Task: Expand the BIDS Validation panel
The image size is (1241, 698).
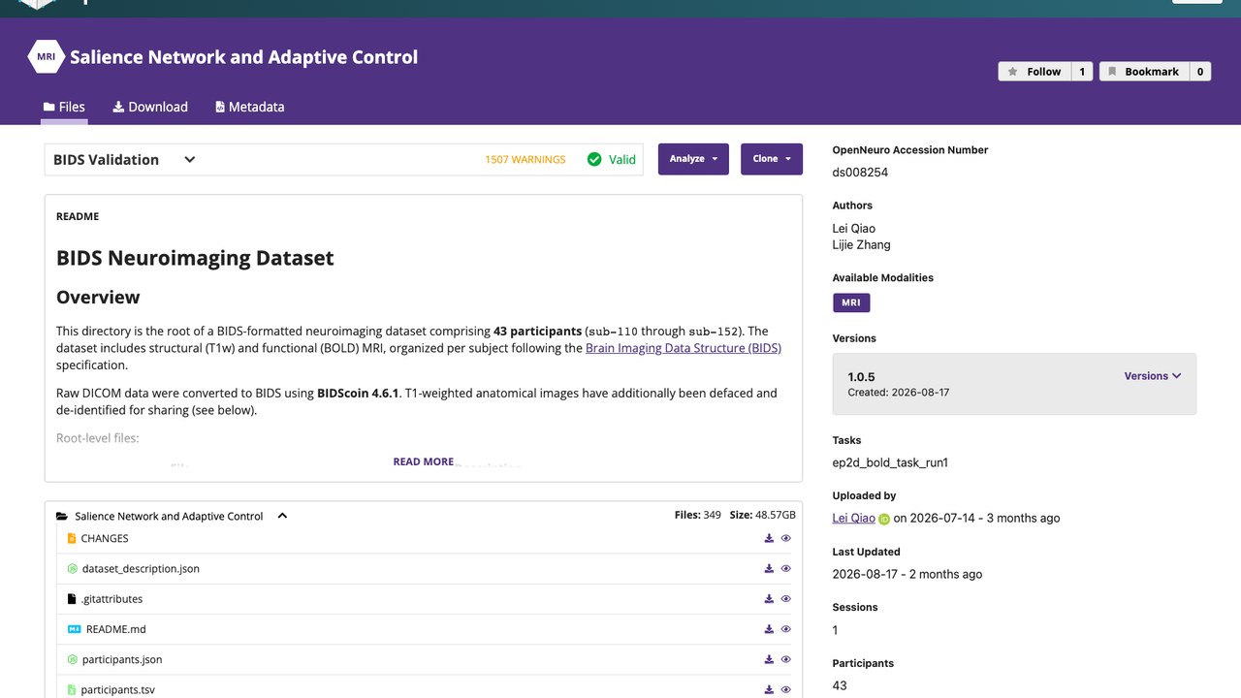Action: [x=190, y=160]
